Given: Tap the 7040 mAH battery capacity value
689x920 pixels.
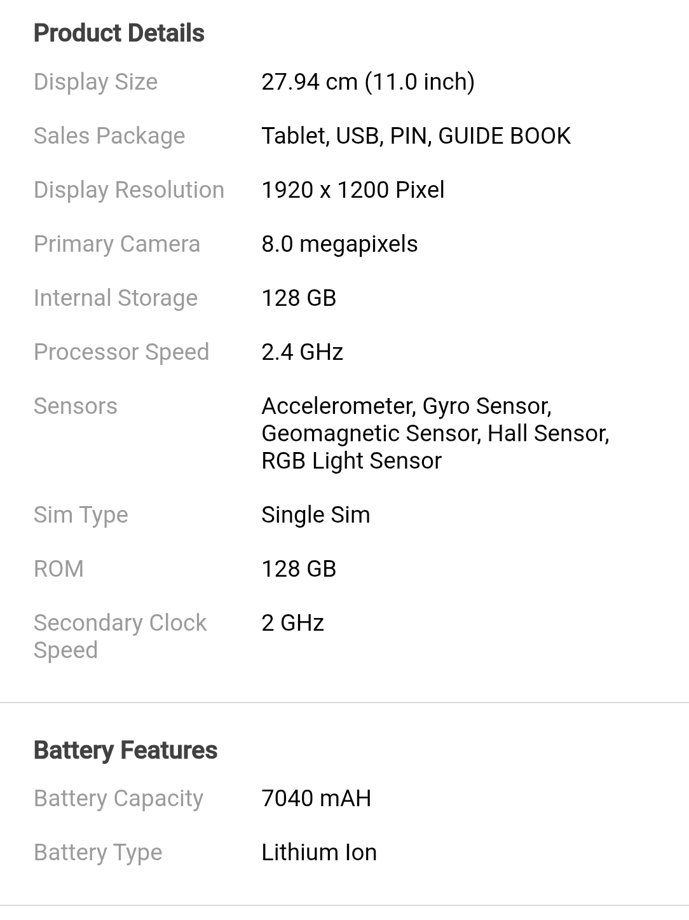Looking at the screenshot, I should tap(316, 799).
